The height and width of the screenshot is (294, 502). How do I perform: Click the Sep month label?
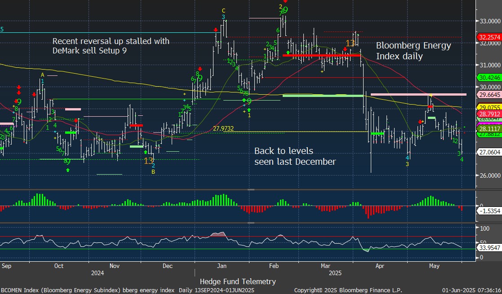(x=6, y=266)
